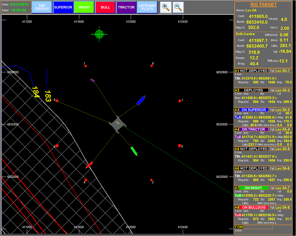Click the yellow depth contour label 184
This screenshot has width=296, height=236.
click(36, 92)
